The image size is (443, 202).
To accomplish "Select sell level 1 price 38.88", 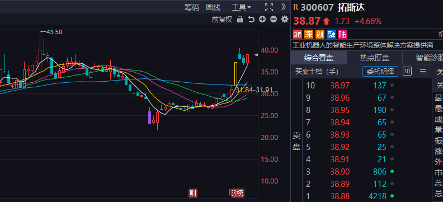I will point(340,196).
